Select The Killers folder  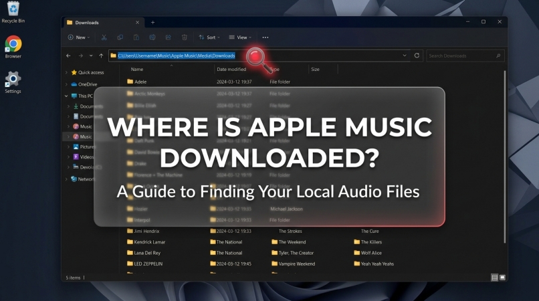(368, 242)
